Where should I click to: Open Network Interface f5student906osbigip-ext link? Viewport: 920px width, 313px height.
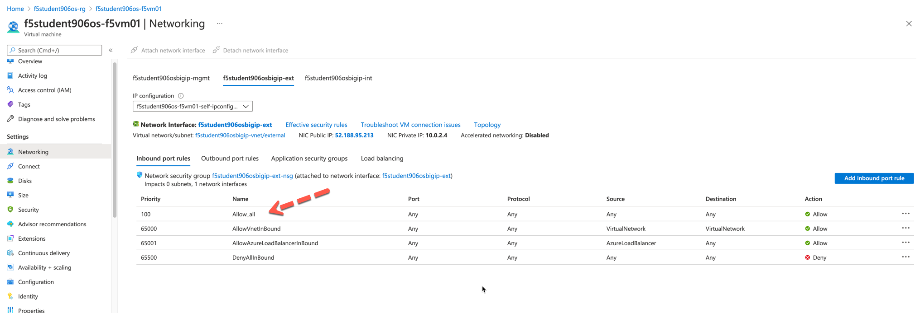[235, 125]
